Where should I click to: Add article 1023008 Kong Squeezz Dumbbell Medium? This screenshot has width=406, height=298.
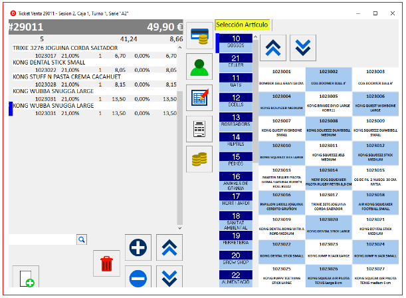328,128
